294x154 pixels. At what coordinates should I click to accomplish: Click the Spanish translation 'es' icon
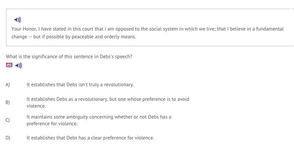pyautogui.click(x=9, y=65)
